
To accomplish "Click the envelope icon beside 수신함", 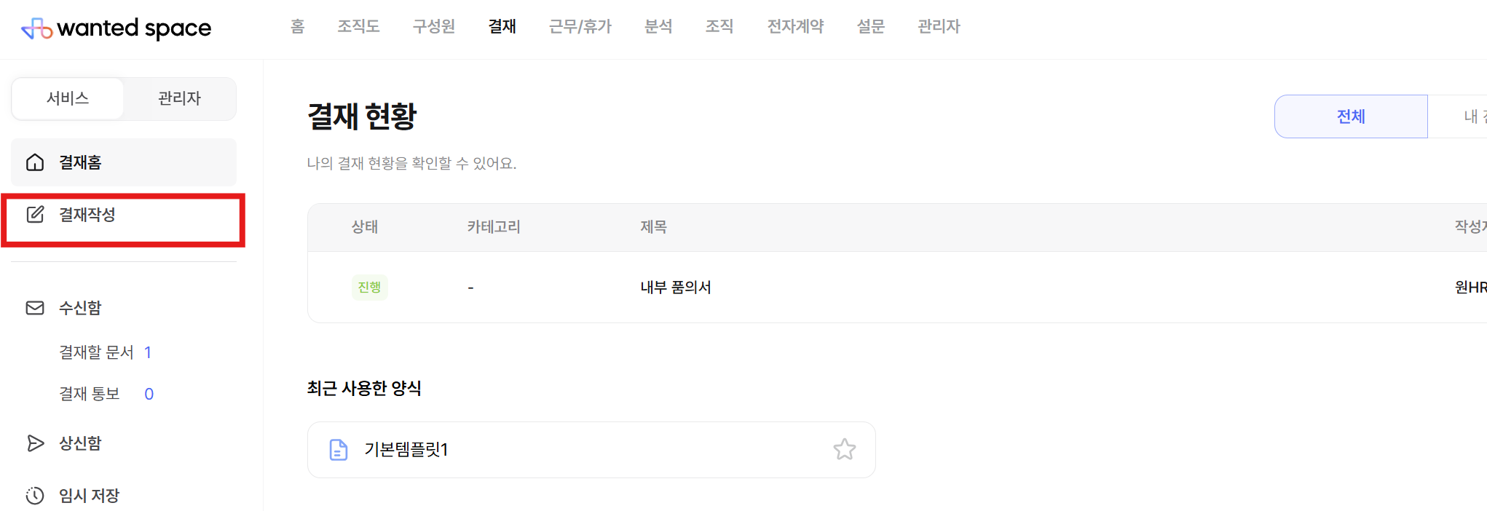I will tap(35, 308).
